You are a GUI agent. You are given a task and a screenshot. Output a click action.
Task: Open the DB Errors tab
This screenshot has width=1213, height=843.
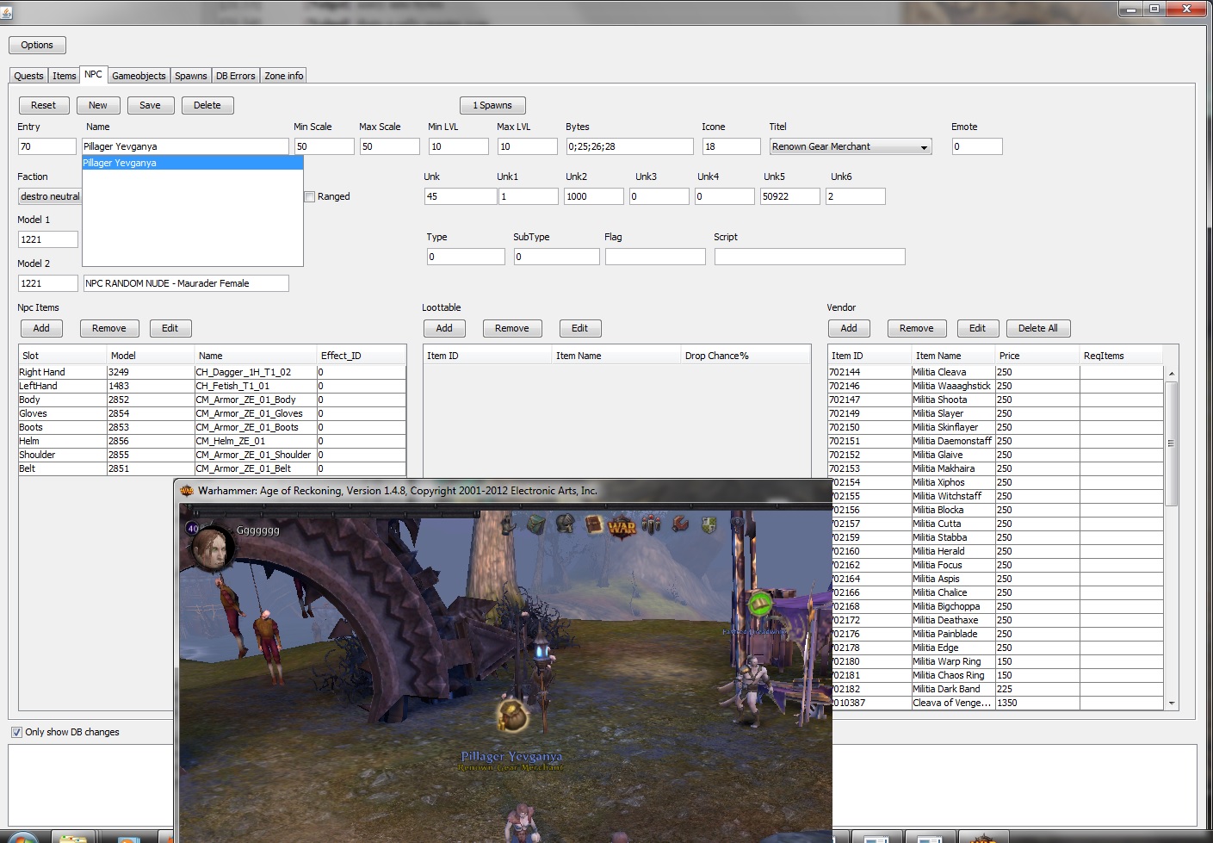[x=236, y=76]
